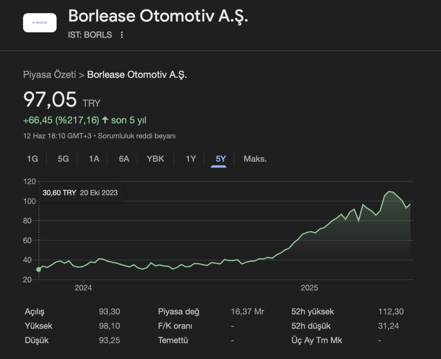
Task: Click the 2025 label on the chart axis
Action: point(309,288)
